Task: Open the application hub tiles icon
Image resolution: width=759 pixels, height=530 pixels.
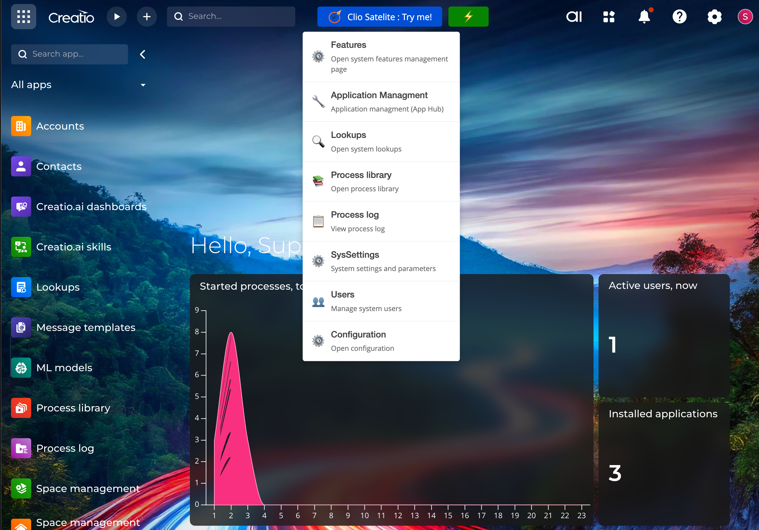Action: 609,17
